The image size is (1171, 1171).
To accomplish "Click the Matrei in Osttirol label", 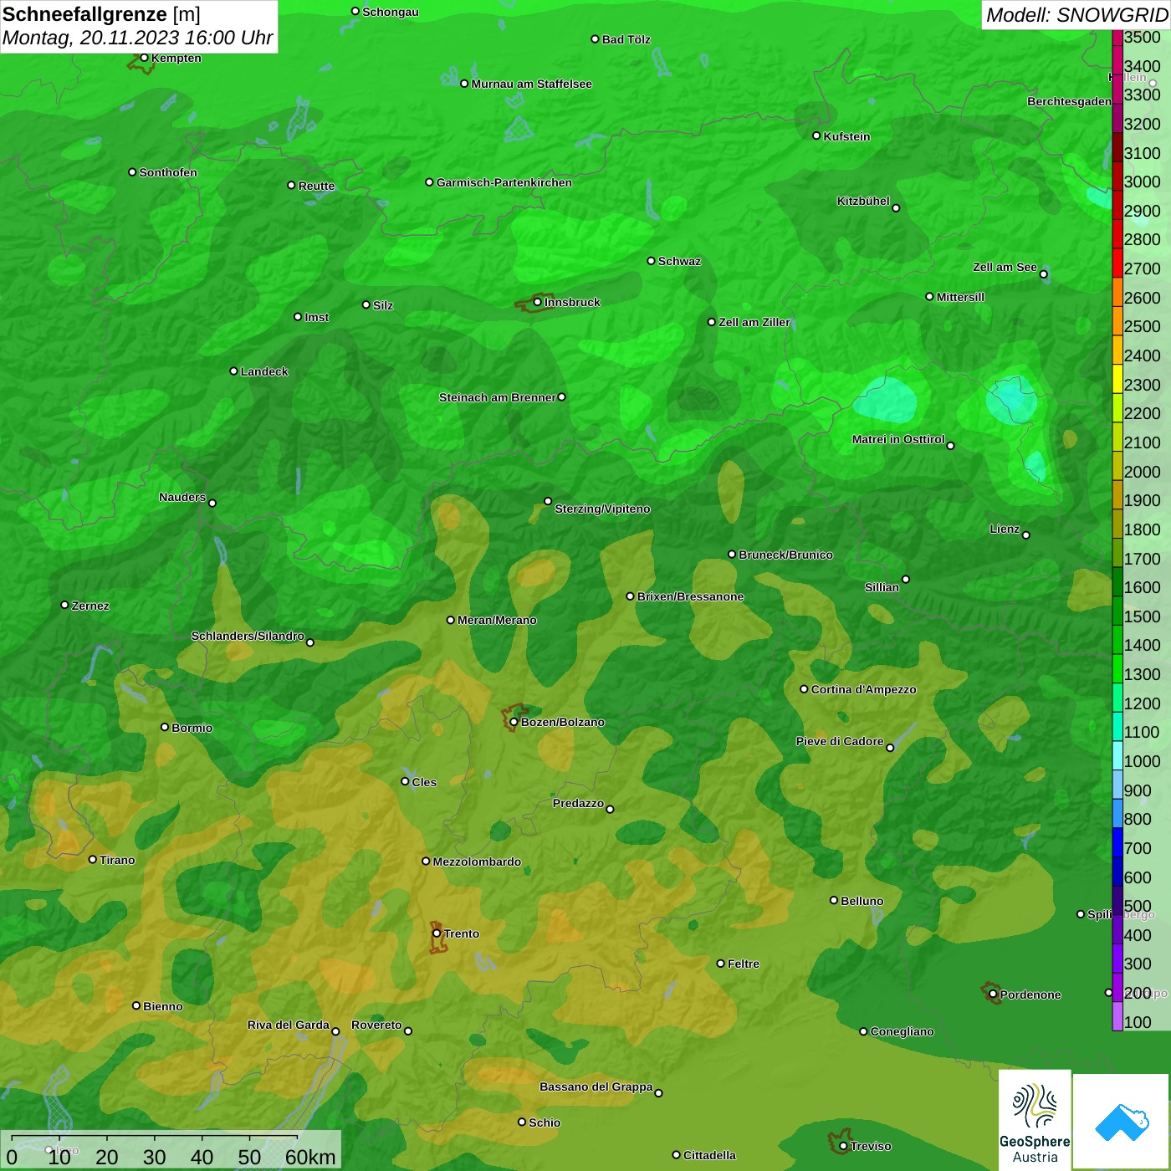I will point(898,439).
